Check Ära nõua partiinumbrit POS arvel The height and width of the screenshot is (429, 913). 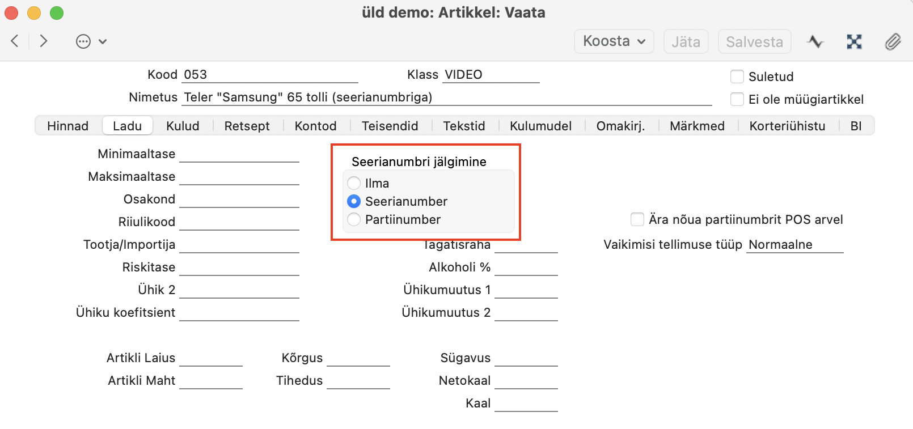coord(637,219)
